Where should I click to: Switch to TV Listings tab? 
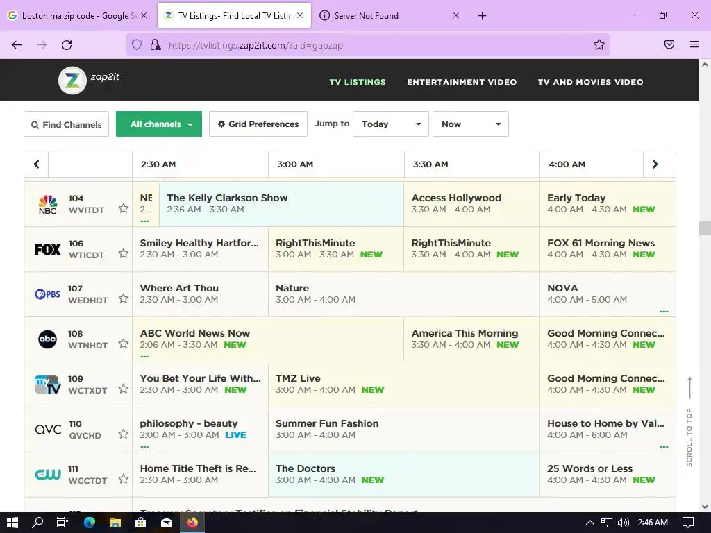tap(235, 15)
